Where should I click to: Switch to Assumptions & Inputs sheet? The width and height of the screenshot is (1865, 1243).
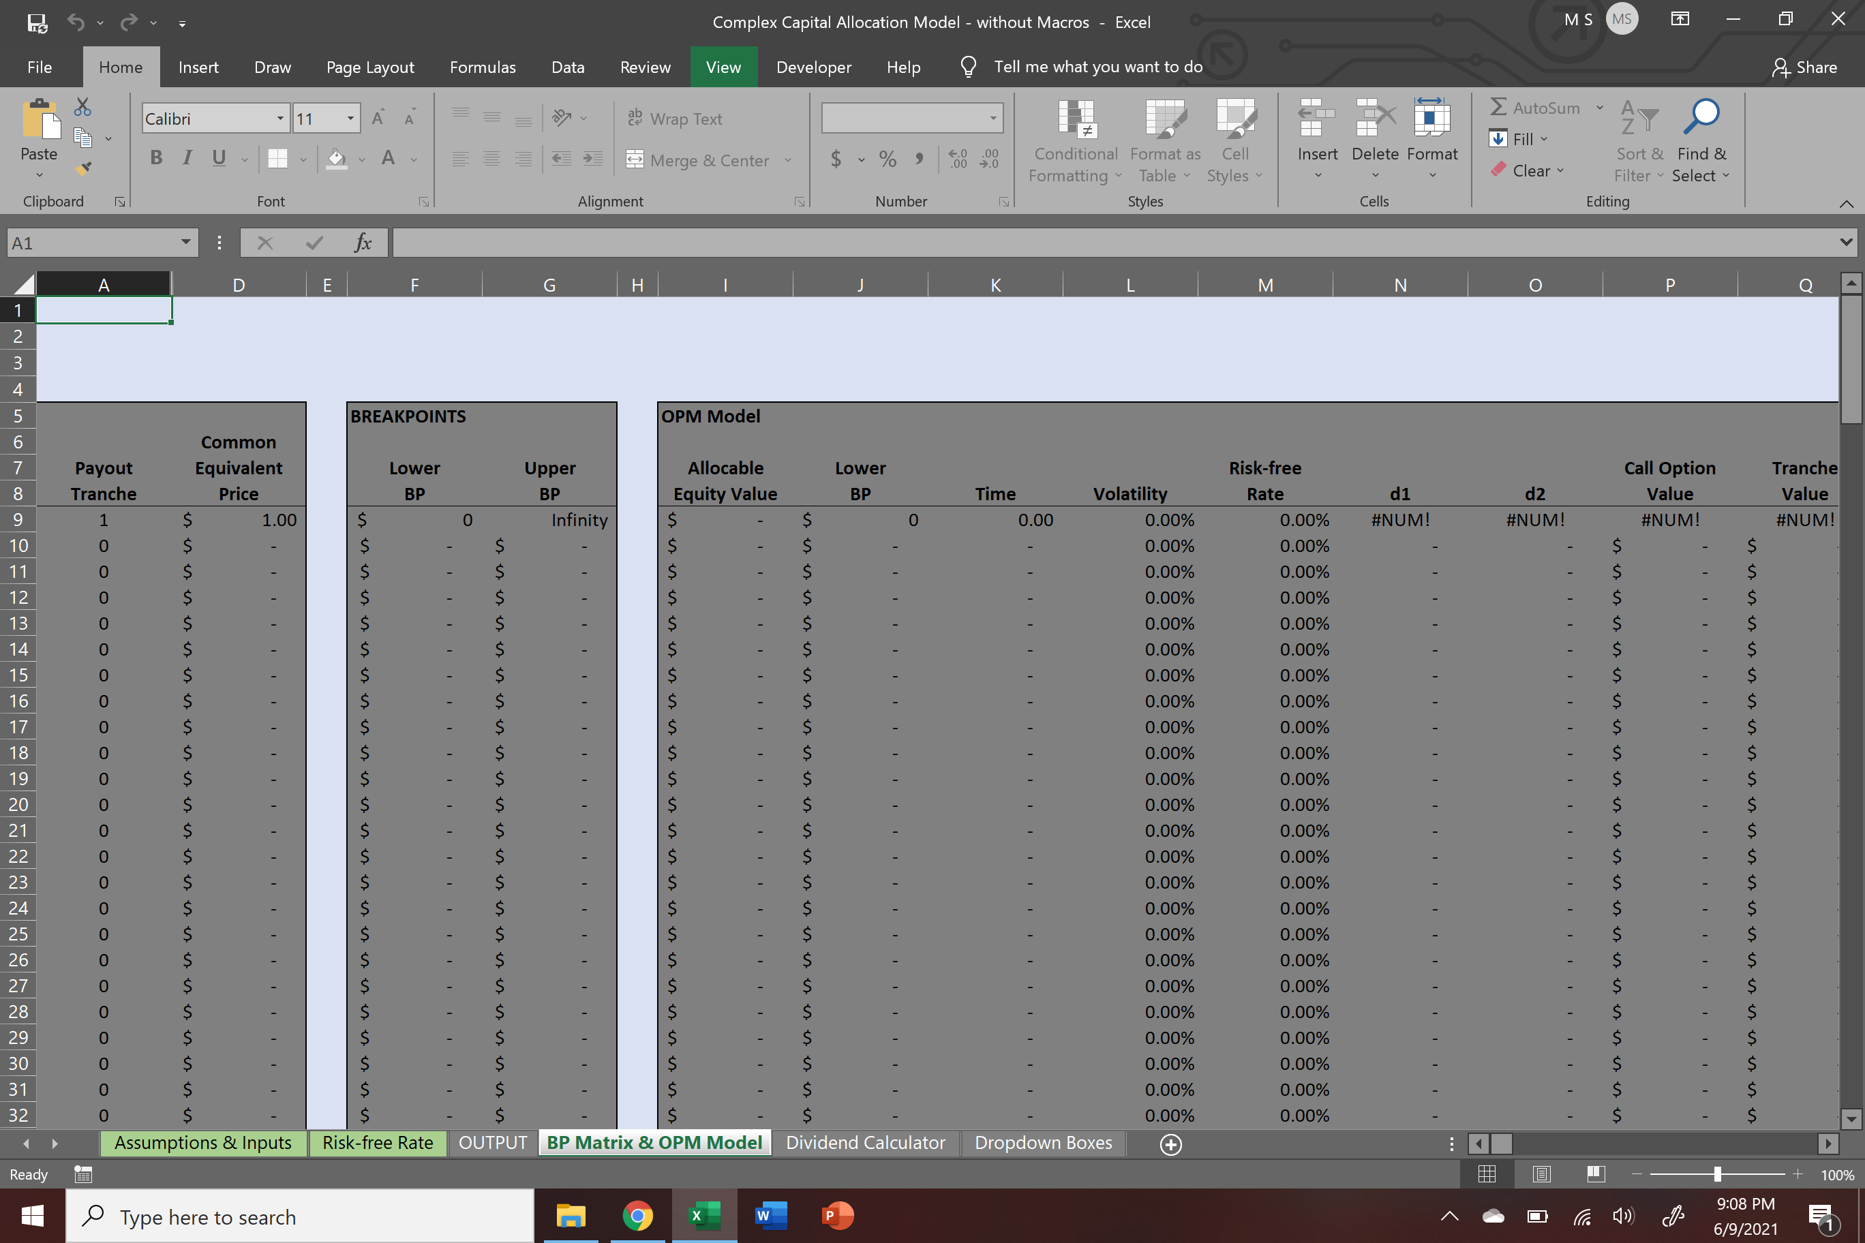[203, 1142]
